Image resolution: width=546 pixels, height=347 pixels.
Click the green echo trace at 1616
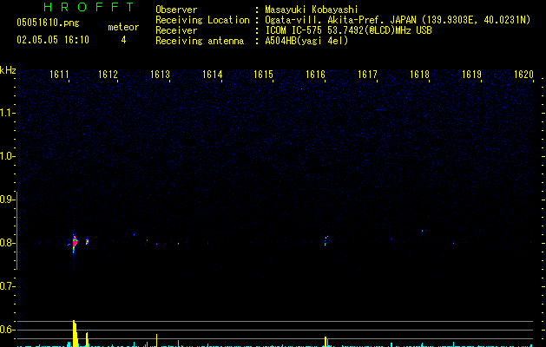click(326, 240)
